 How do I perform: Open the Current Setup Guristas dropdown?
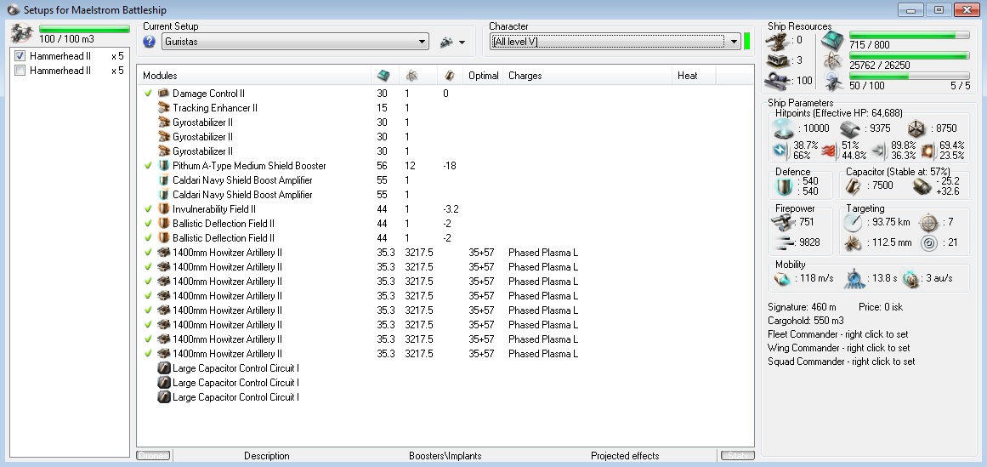[295, 42]
